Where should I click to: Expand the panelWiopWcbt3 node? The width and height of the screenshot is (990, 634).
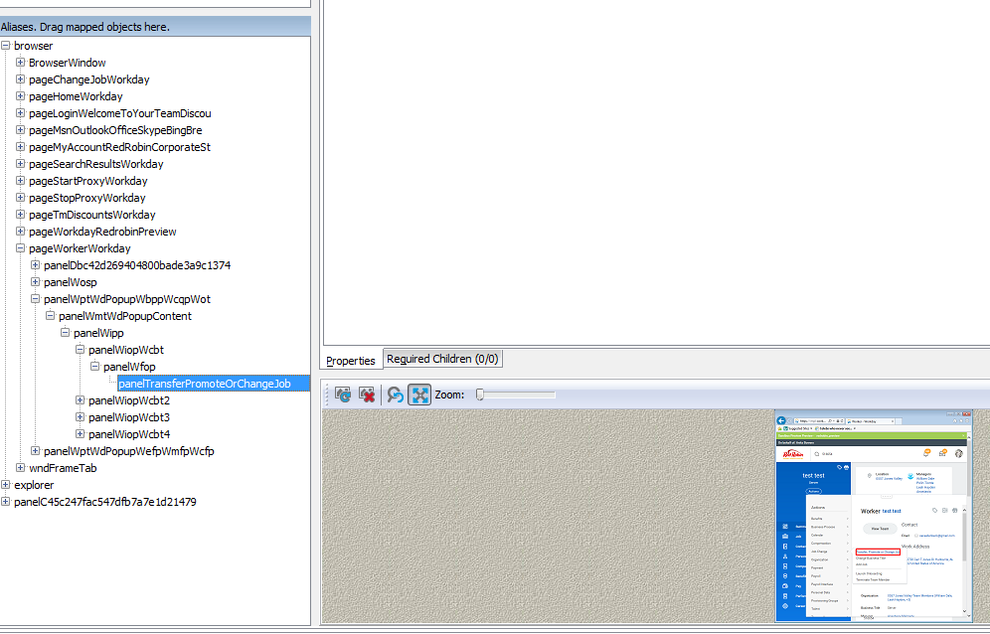(80, 417)
